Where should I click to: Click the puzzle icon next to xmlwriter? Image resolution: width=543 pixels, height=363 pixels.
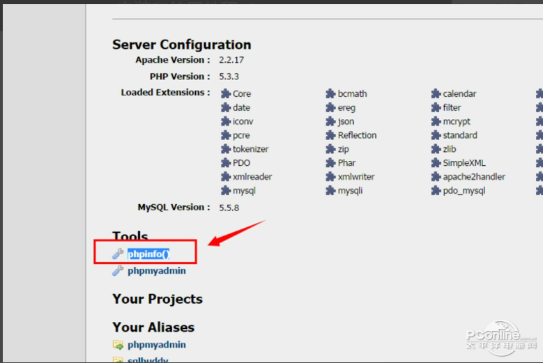pyautogui.click(x=330, y=176)
